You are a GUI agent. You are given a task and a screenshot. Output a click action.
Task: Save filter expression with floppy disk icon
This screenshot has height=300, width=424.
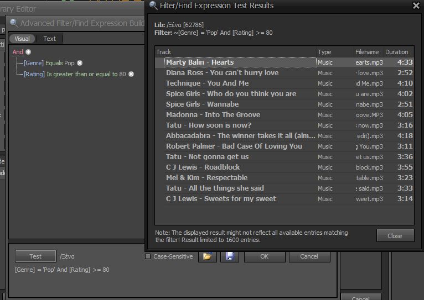tap(229, 256)
